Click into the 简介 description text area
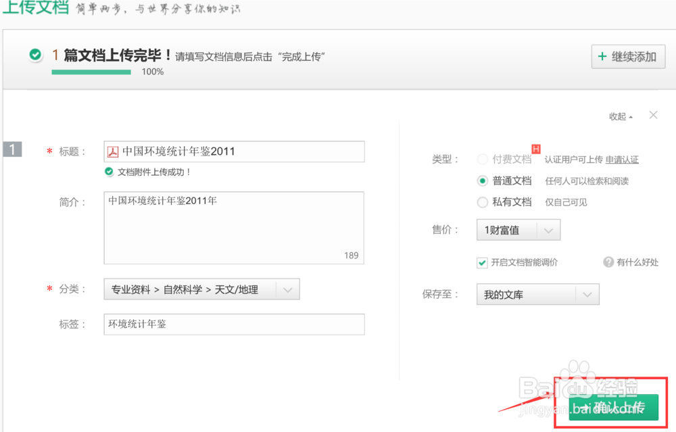This screenshot has height=432, width=676. click(233, 227)
